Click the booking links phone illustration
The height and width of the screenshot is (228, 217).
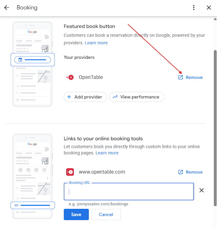click(x=32, y=176)
